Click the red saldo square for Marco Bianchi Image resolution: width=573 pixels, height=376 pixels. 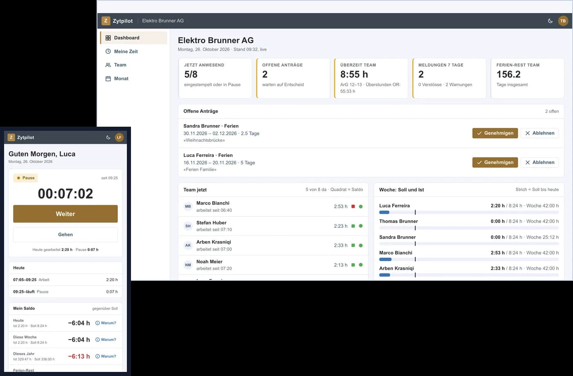tap(353, 206)
